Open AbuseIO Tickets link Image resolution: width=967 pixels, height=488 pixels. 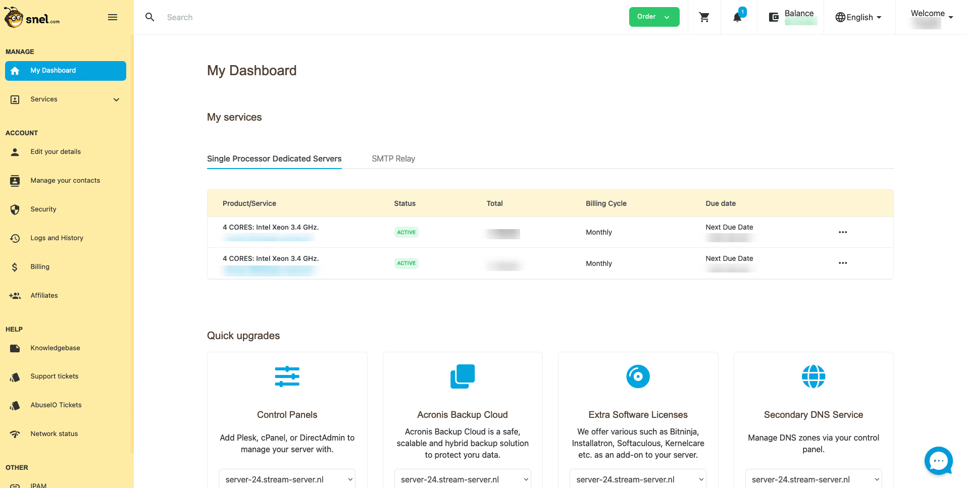[56, 405]
